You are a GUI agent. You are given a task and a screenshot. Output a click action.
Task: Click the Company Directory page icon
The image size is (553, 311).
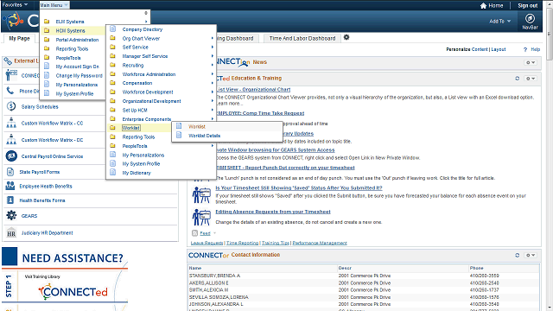(113, 29)
